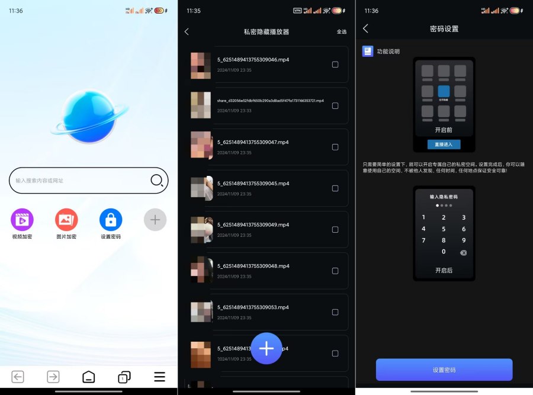
Task: Check the checkbox for 5_6251489413755309046.mp4
Action: (336, 65)
